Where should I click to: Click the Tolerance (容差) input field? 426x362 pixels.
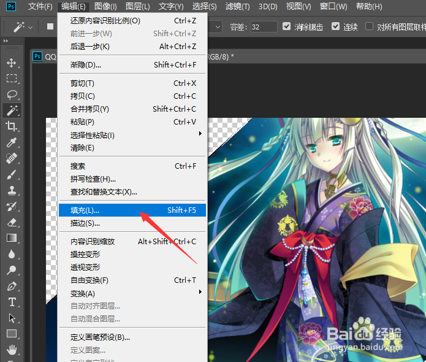click(264, 27)
